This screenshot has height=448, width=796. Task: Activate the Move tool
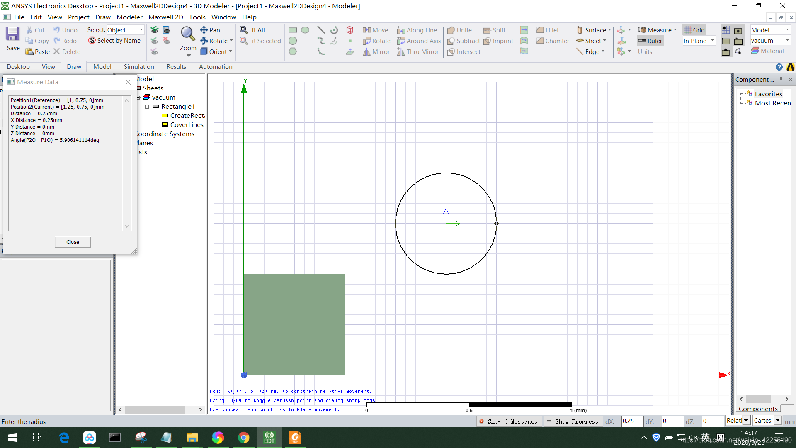click(x=376, y=30)
